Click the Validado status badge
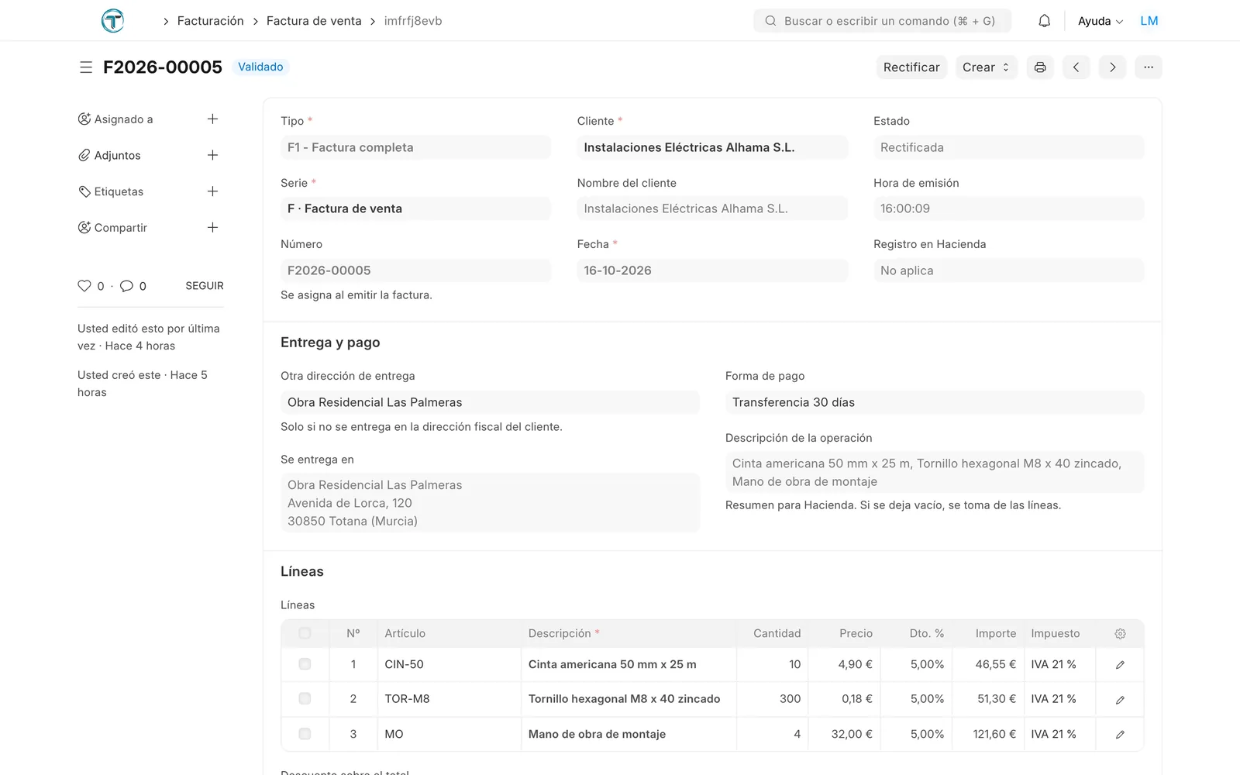The height and width of the screenshot is (775, 1240). [260, 67]
